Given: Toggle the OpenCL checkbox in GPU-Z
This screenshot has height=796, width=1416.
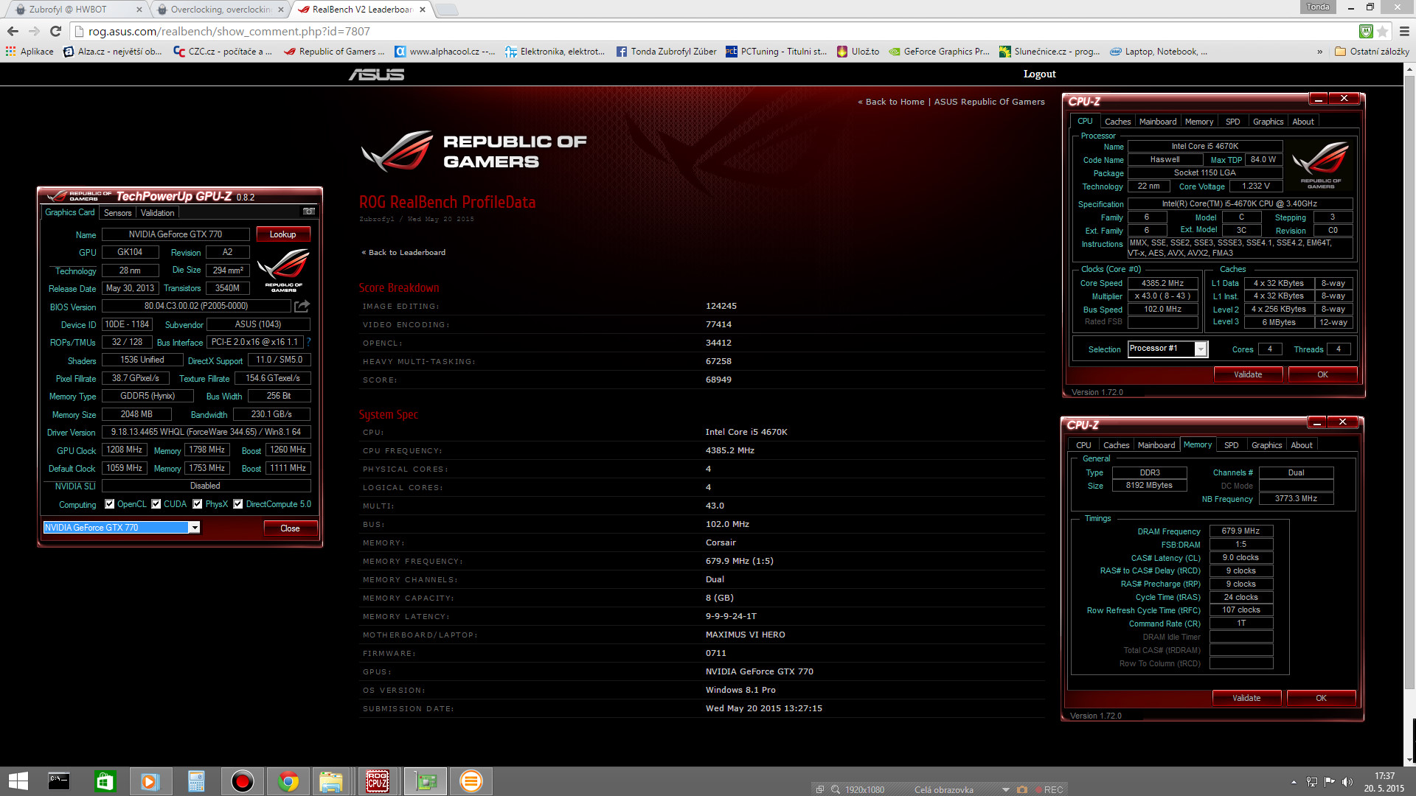Looking at the screenshot, I should [x=110, y=504].
